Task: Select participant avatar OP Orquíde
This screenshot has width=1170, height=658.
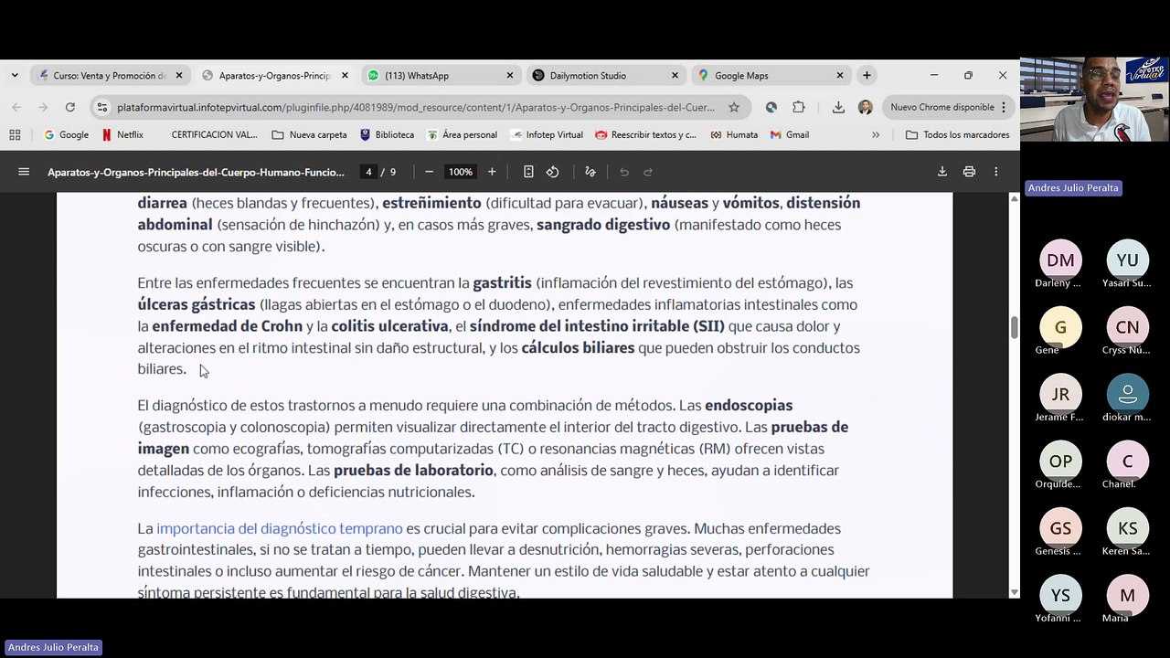Action: coord(1060,461)
